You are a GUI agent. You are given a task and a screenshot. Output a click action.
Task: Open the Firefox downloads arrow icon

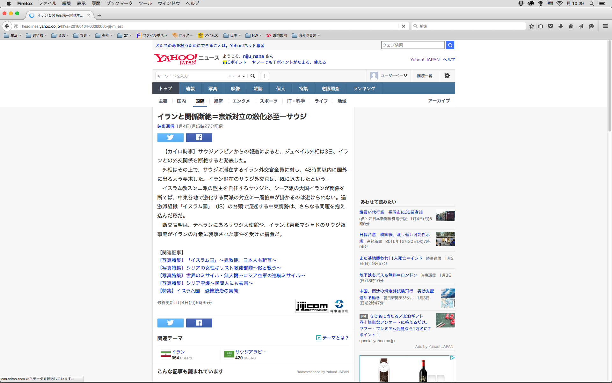pos(560,26)
